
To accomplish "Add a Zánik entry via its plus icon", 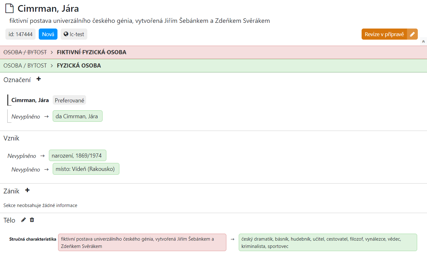I will [x=27, y=190].
